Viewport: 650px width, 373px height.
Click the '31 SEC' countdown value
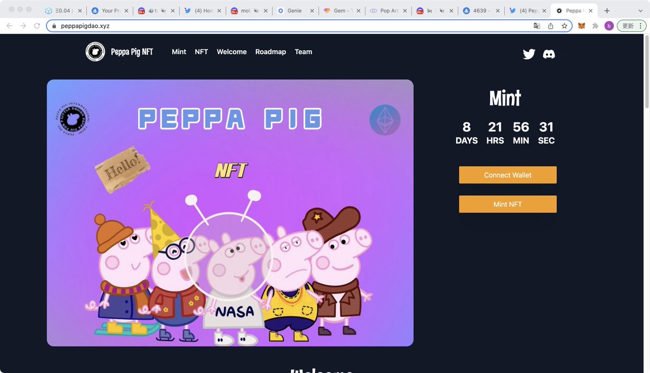pyautogui.click(x=547, y=133)
